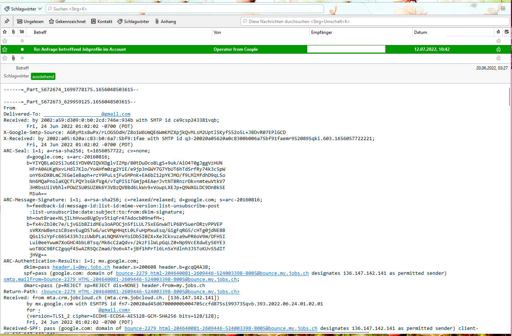Sort by attachment column header icon
This screenshot has height=336, width=512.
pyautogui.click(x=13, y=32)
